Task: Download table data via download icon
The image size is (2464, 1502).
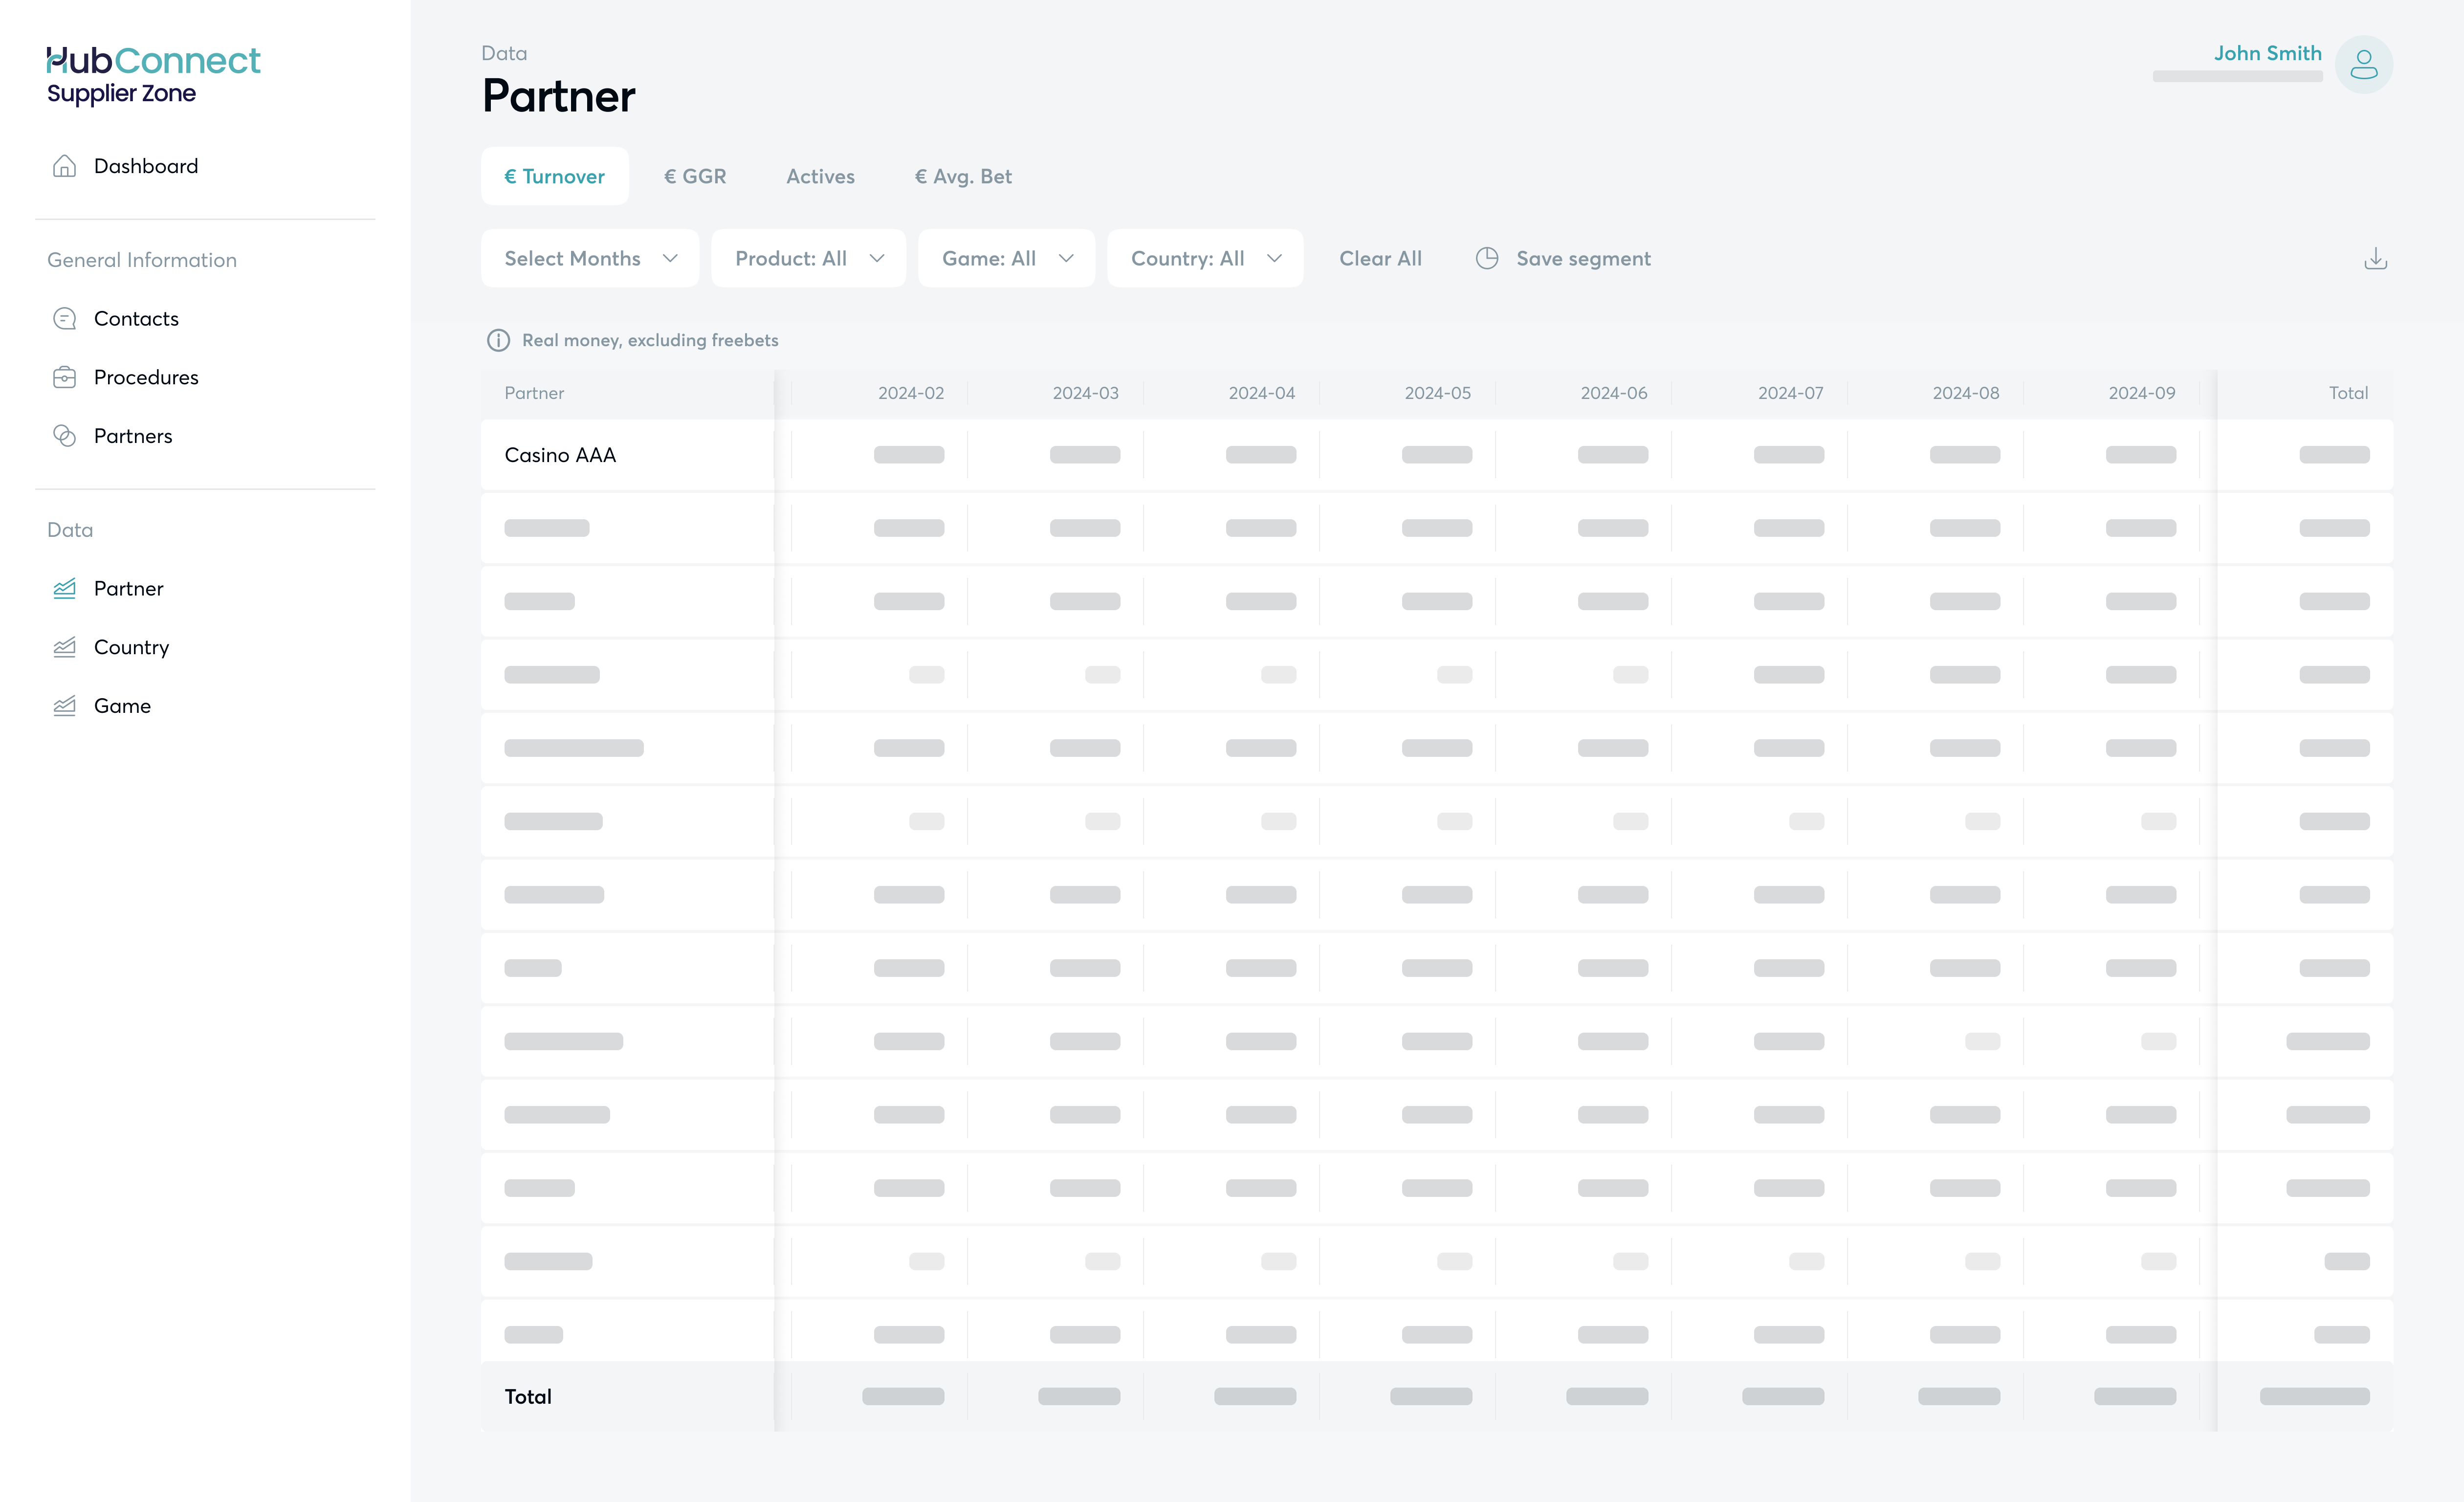Action: (x=2375, y=259)
